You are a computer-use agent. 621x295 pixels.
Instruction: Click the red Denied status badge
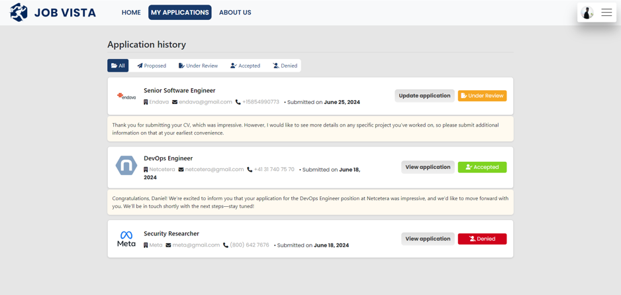pos(482,239)
